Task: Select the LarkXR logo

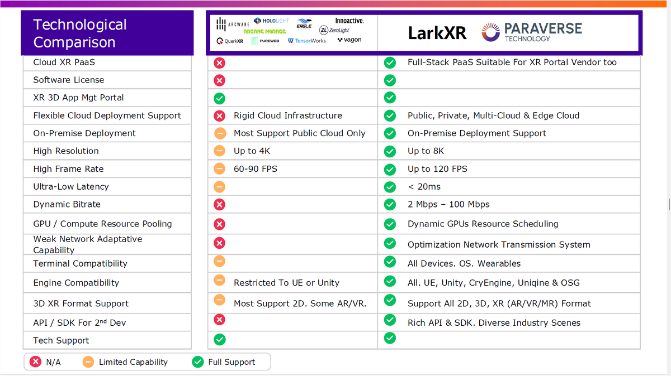Action: point(437,33)
